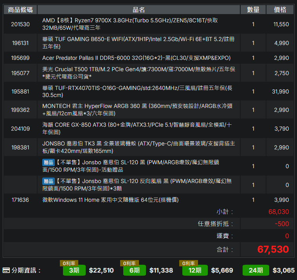Image resolution: width=297 pixels, height=280 pixels.
Task: Click the price 3,990 for Windows 11
Action: coord(282,200)
